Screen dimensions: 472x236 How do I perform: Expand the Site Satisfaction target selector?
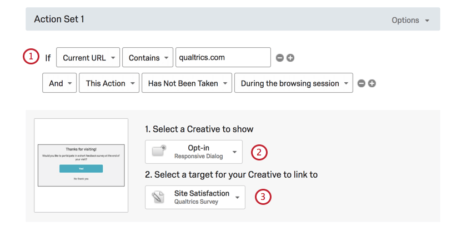click(x=195, y=197)
